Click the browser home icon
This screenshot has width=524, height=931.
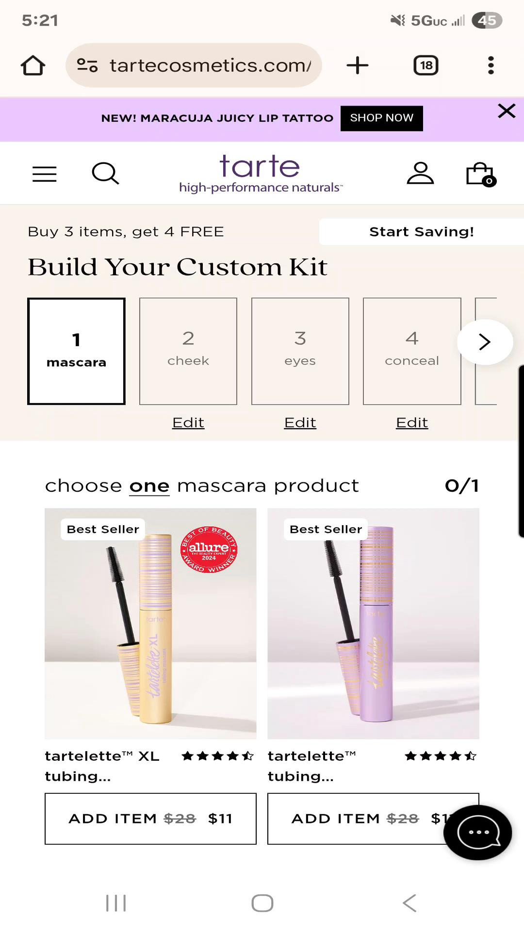33,65
